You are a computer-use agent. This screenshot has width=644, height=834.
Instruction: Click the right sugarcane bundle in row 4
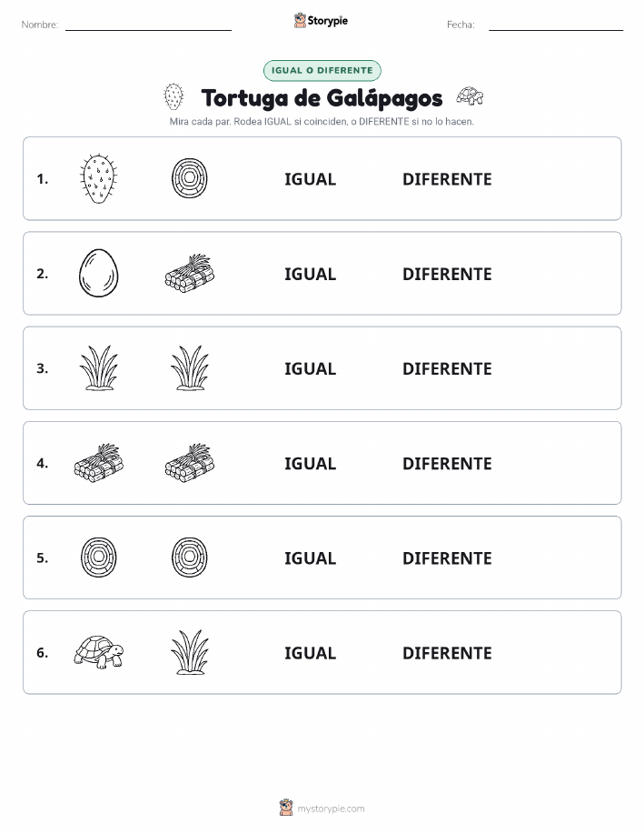point(190,462)
